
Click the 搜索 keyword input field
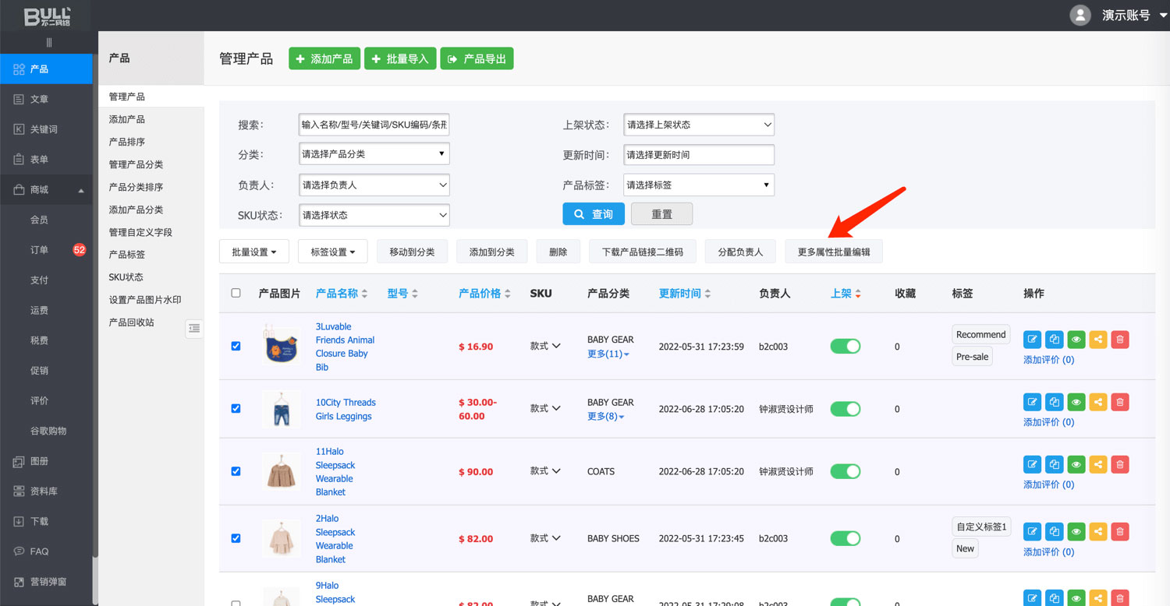pos(374,125)
